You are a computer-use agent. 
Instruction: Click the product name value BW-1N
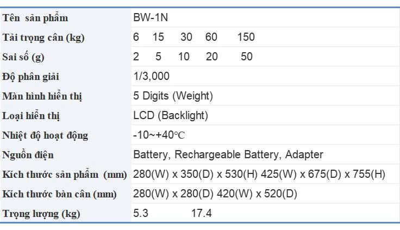pyautogui.click(x=151, y=17)
